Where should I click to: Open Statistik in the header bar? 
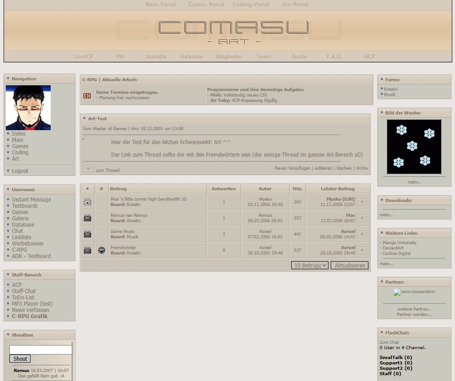pos(156,57)
